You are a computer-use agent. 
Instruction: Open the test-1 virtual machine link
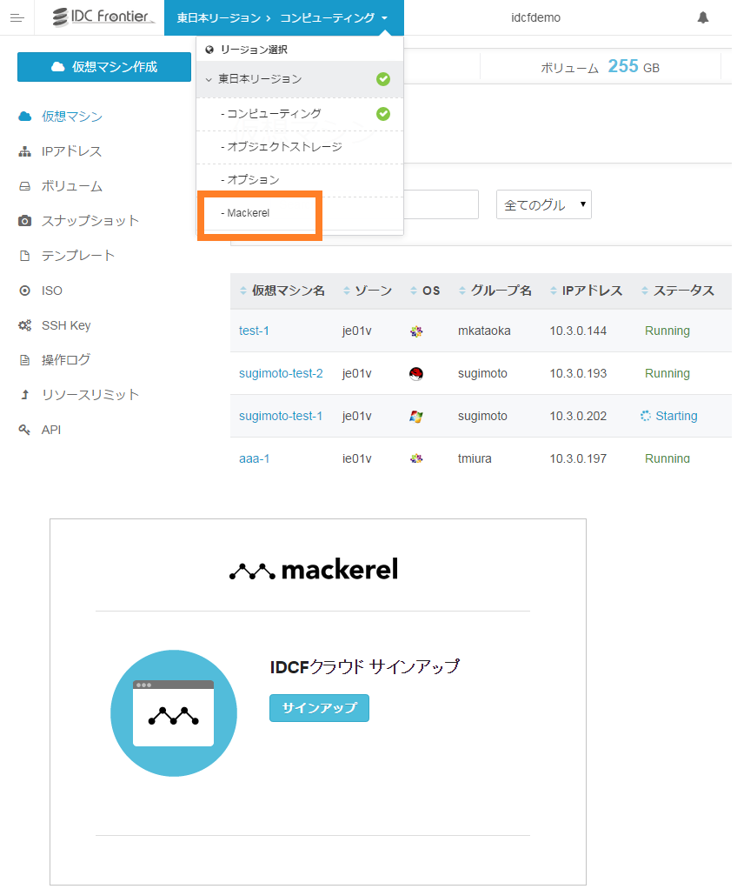coord(255,331)
